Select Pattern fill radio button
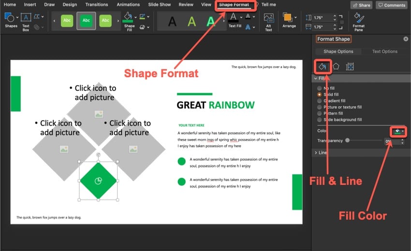The width and height of the screenshot is (411, 251). [319, 113]
